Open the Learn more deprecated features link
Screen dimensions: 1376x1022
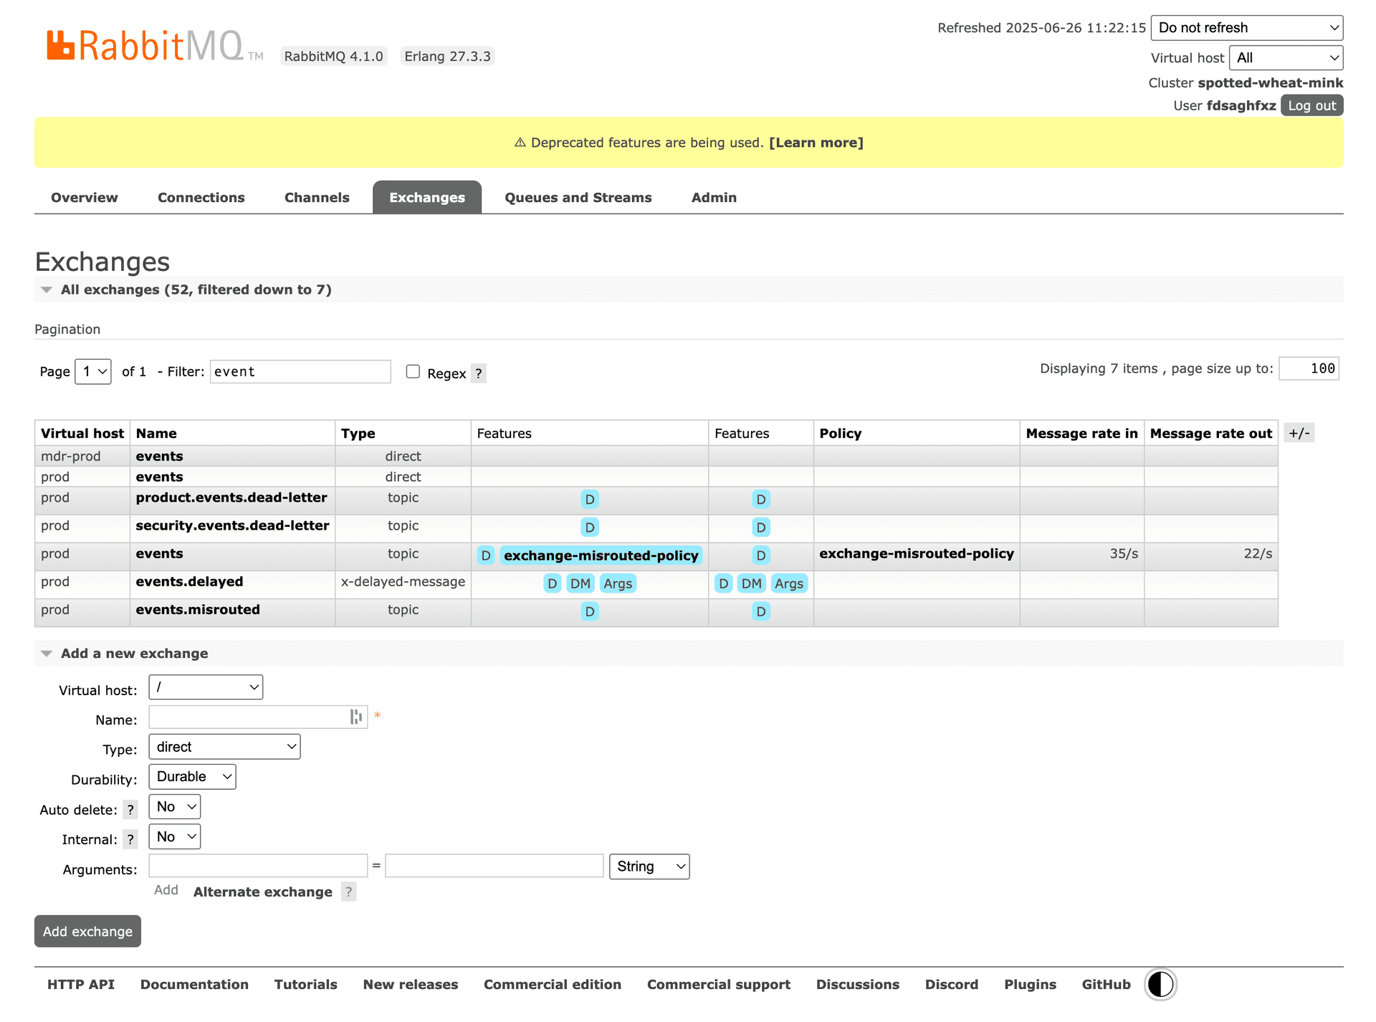[x=816, y=142]
